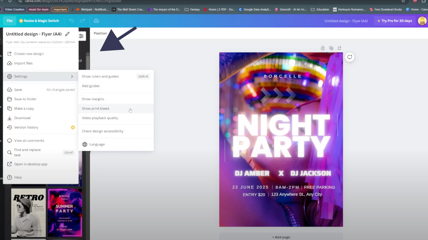Open Video Creation bookmark
This screenshot has width=428, height=240.
14,9
